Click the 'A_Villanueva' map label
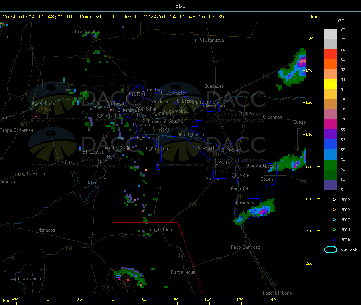The height and width of the screenshot is (305, 361). (x=209, y=40)
